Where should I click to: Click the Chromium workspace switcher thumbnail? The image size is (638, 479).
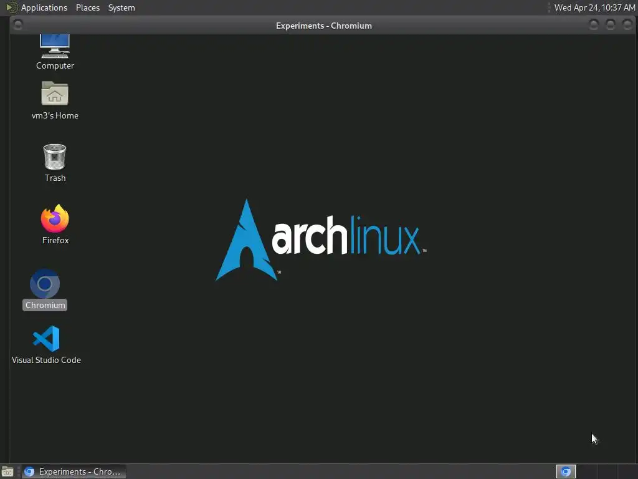click(x=566, y=472)
